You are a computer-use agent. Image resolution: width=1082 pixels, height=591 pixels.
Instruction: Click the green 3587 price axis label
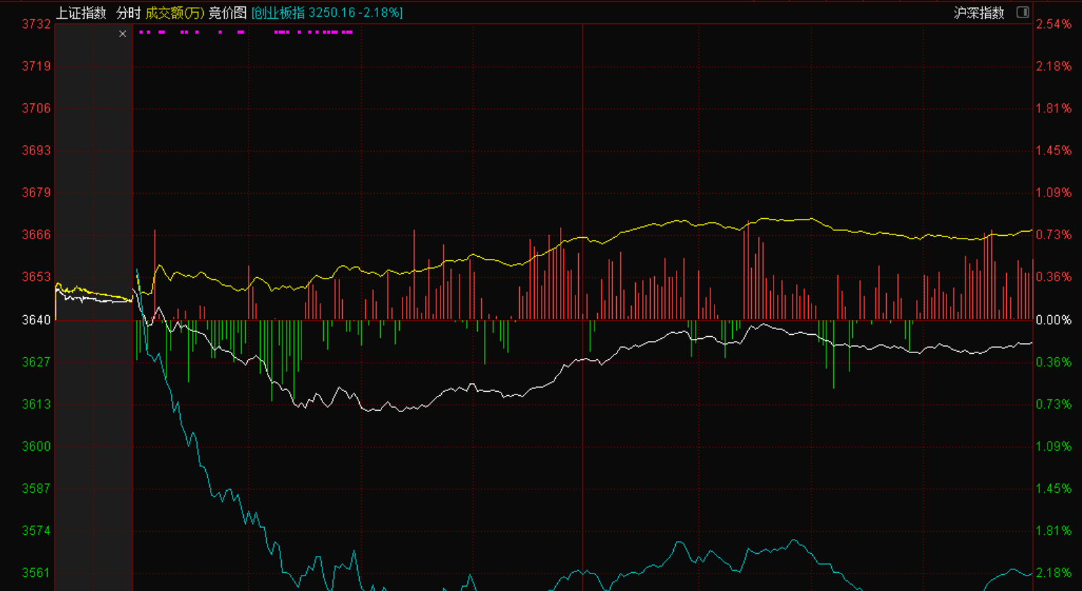tap(37, 489)
